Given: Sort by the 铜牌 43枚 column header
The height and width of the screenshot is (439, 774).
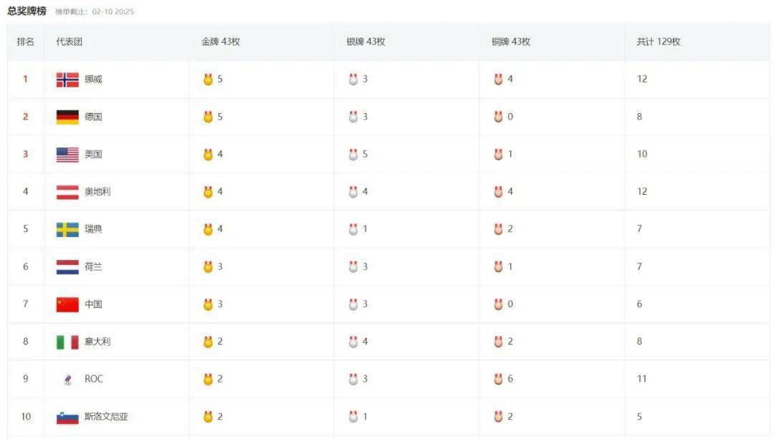Looking at the screenshot, I should click(x=511, y=42).
